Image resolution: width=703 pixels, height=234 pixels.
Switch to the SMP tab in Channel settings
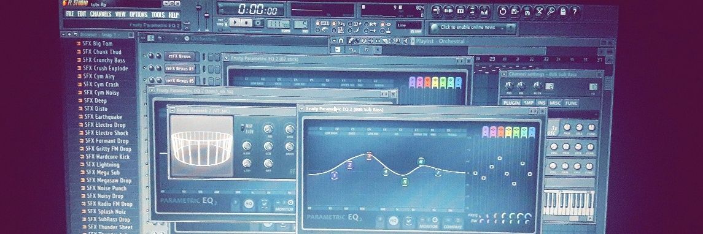point(529,103)
